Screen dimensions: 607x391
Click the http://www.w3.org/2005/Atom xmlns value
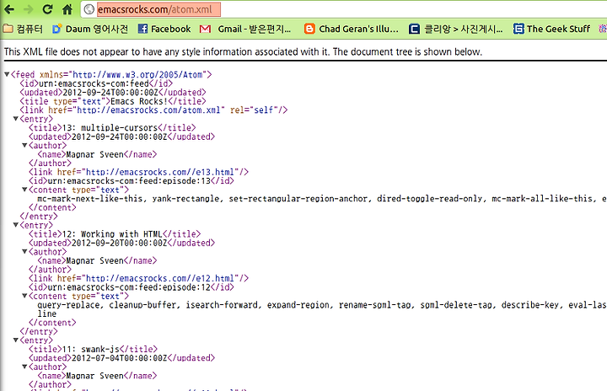click(x=137, y=75)
